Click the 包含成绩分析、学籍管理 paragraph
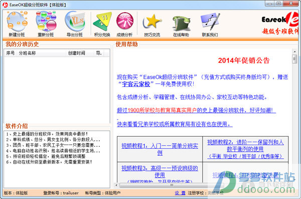Viewport: 301px width, 199px height. [x=192, y=97]
